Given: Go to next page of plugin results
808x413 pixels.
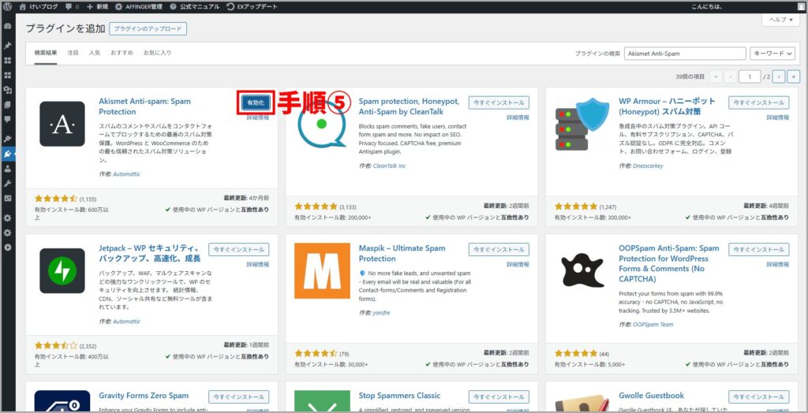Looking at the screenshot, I should point(779,76).
